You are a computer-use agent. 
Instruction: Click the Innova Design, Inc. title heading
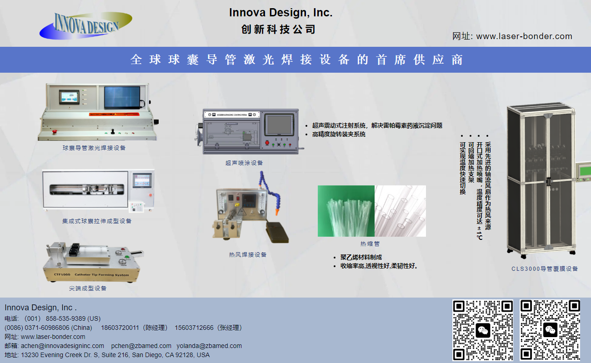[280, 13]
